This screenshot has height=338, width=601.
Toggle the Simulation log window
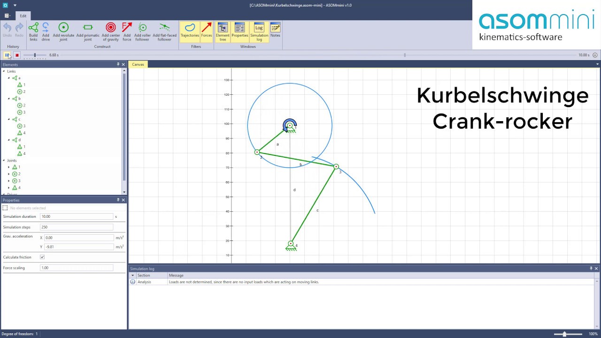[259, 32]
